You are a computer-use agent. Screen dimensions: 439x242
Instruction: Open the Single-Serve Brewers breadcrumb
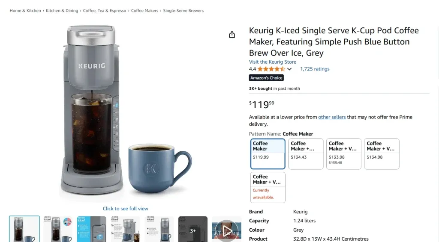pos(183,11)
